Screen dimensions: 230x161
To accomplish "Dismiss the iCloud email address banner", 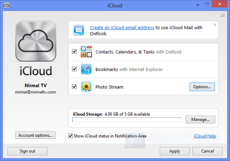I will pos(215,25).
